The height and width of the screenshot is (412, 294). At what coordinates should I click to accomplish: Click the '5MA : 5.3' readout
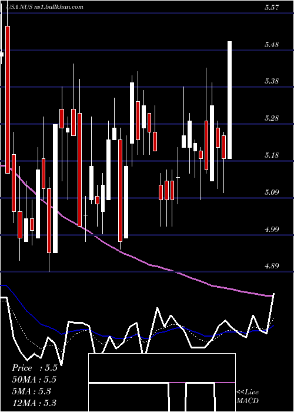pos(31,391)
